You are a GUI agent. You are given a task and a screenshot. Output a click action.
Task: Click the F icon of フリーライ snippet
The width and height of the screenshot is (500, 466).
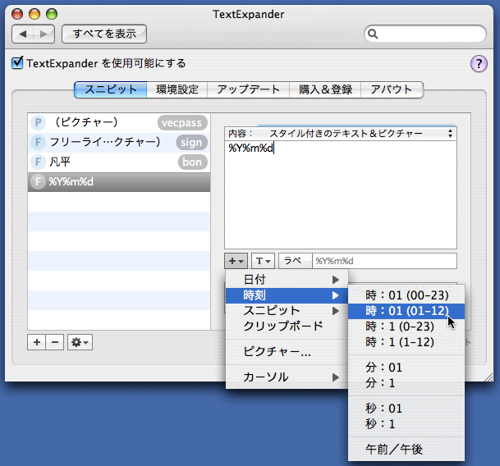38,143
